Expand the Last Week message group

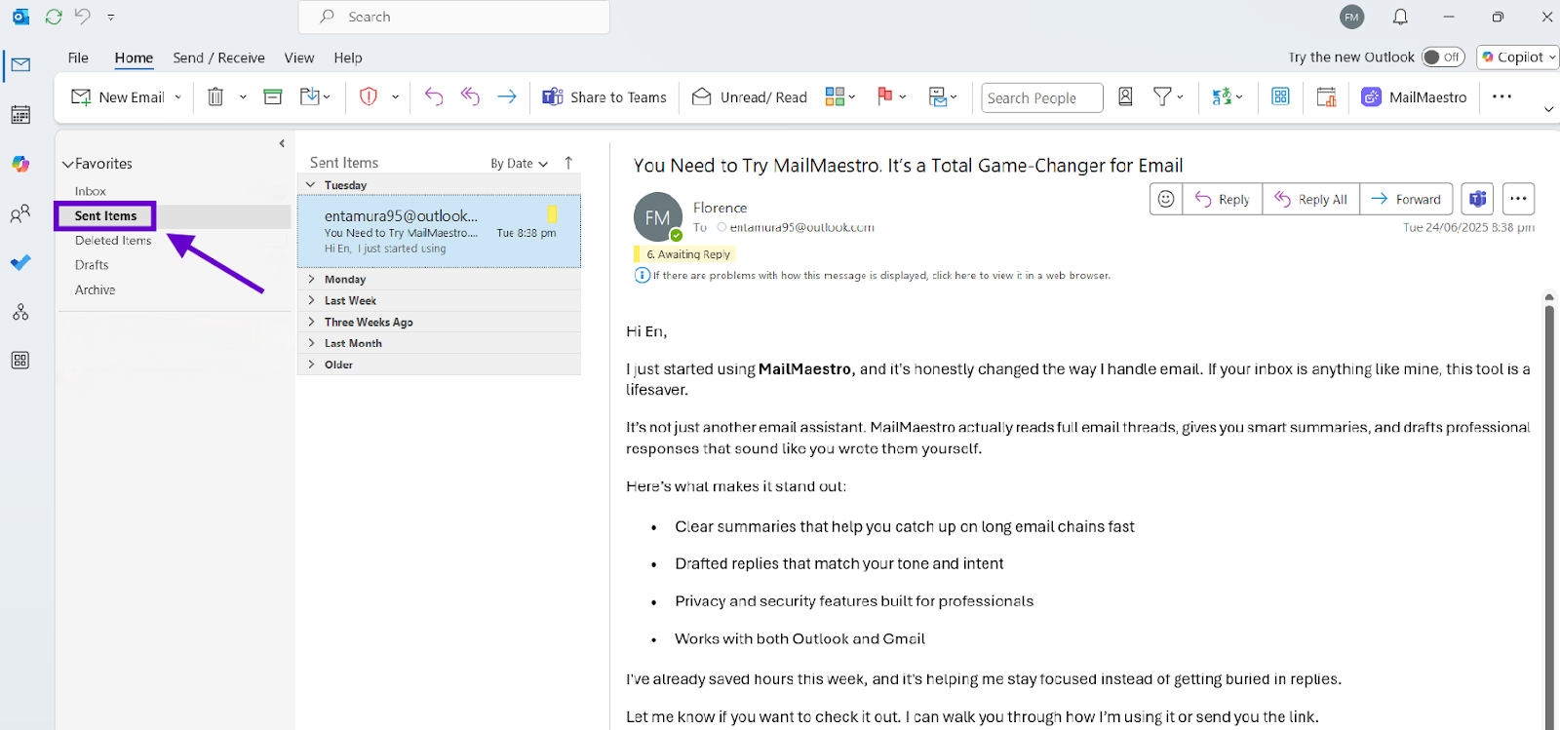tap(311, 300)
